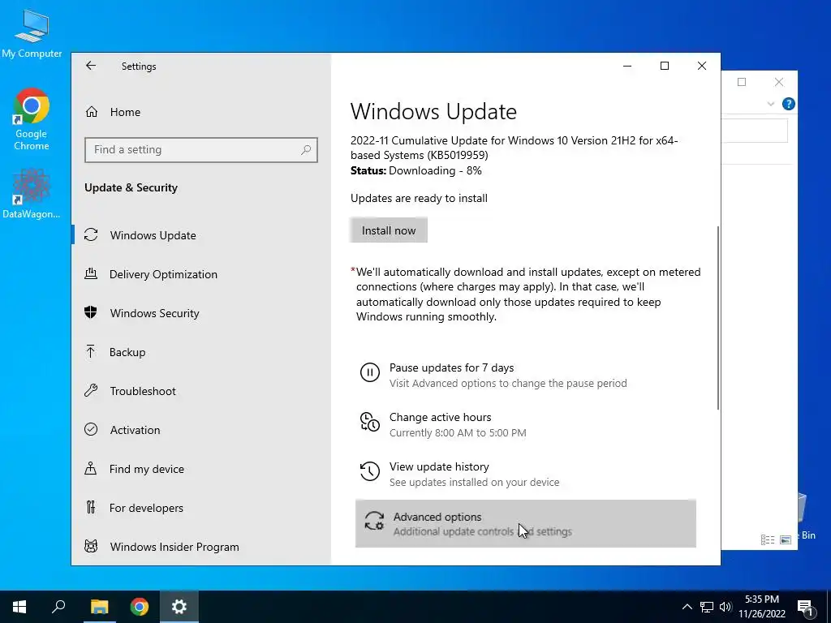Click the volume speaker tray icon
The width and height of the screenshot is (831, 623).
726,607
